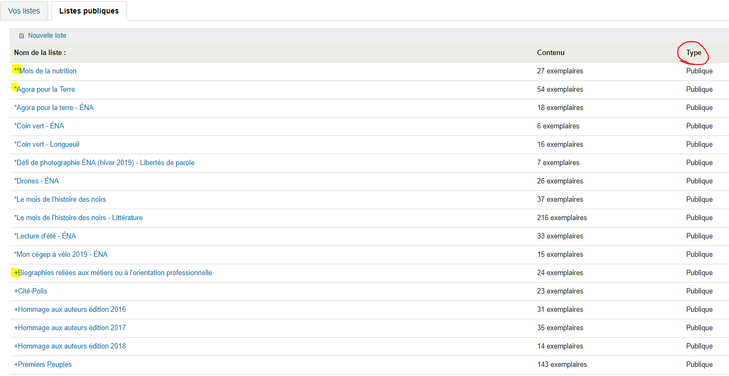Click the Nouvelle liste icon
Screen dimensions: 729x376
click(x=22, y=36)
